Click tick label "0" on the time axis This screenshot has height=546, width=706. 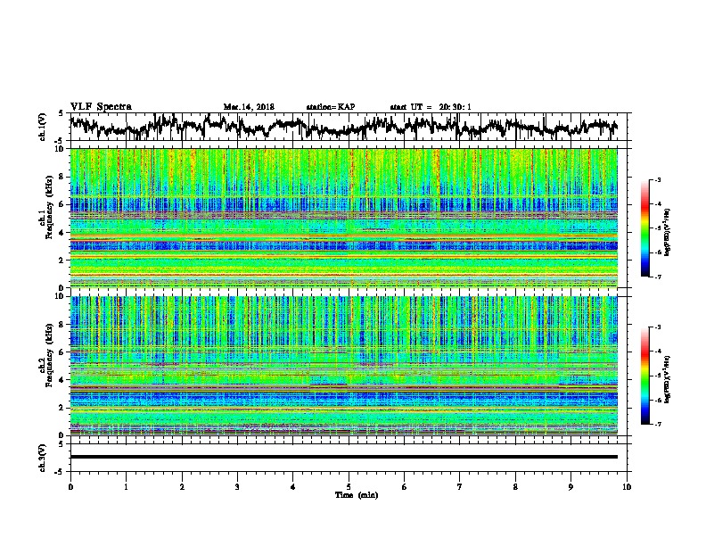(x=70, y=487)
